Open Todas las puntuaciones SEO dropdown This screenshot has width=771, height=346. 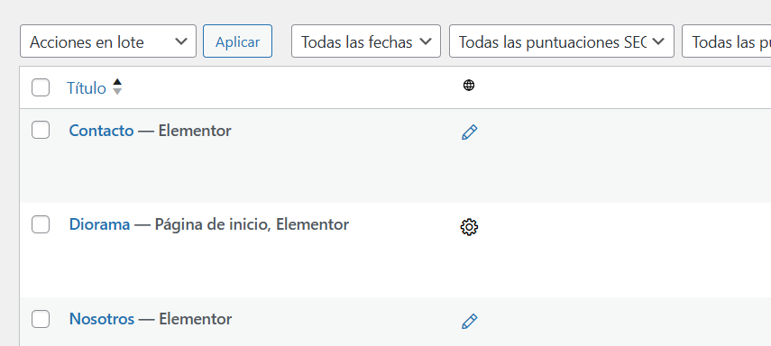tap(562, 41)
